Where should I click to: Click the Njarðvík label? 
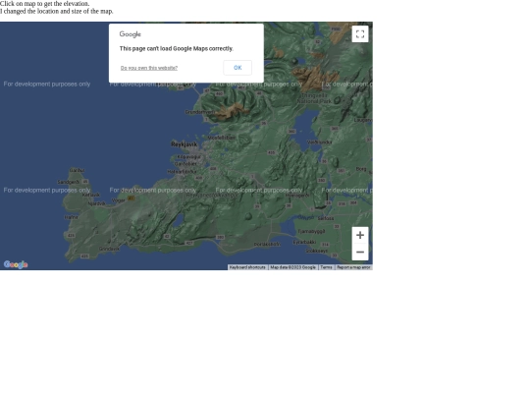(x=96, y=203)
